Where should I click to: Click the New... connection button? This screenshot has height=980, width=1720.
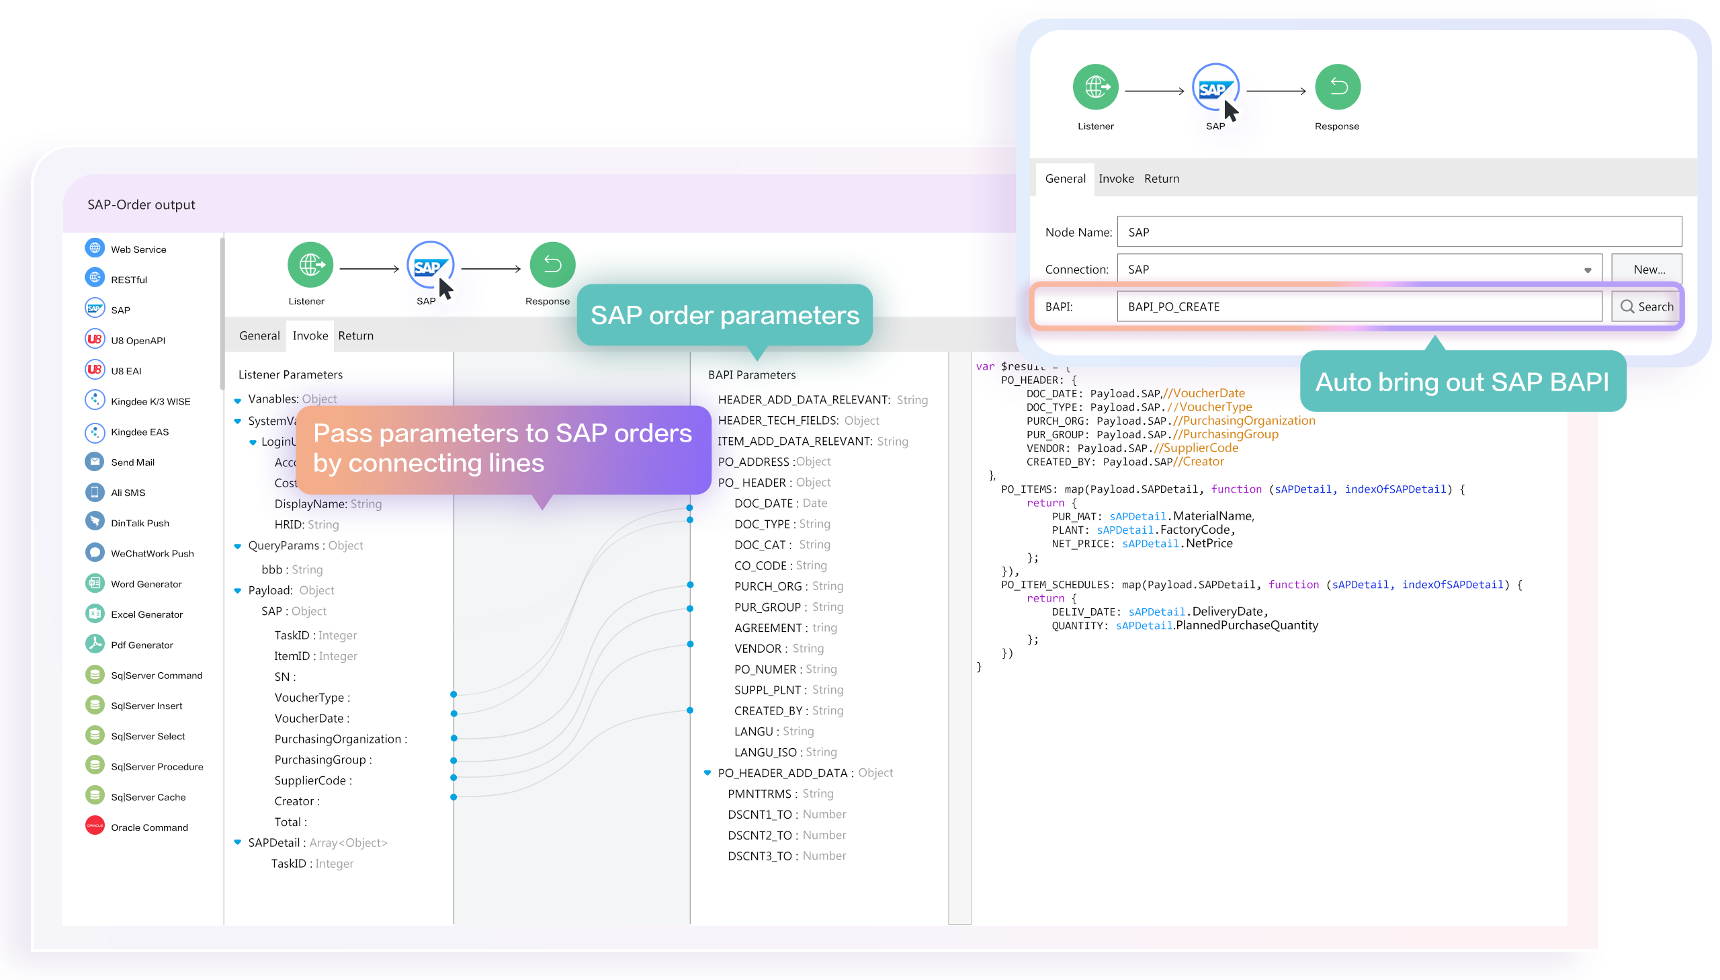click(x=1647, y=270)
